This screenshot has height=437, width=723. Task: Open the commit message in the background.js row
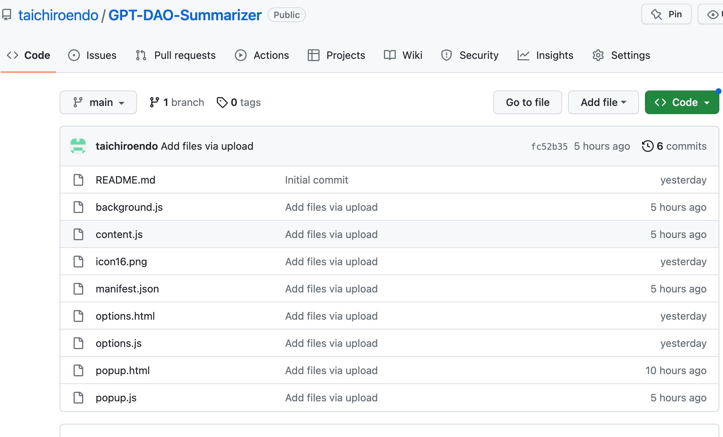(x=331, y=207)
